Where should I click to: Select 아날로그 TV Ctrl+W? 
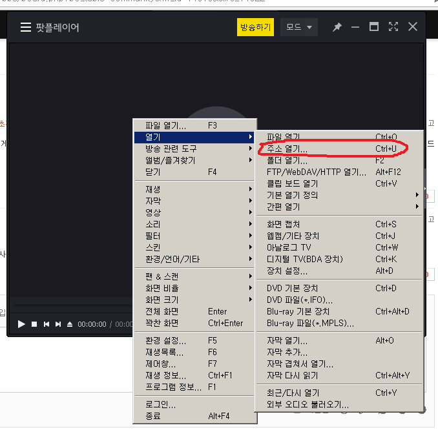[x=339, y=248]
